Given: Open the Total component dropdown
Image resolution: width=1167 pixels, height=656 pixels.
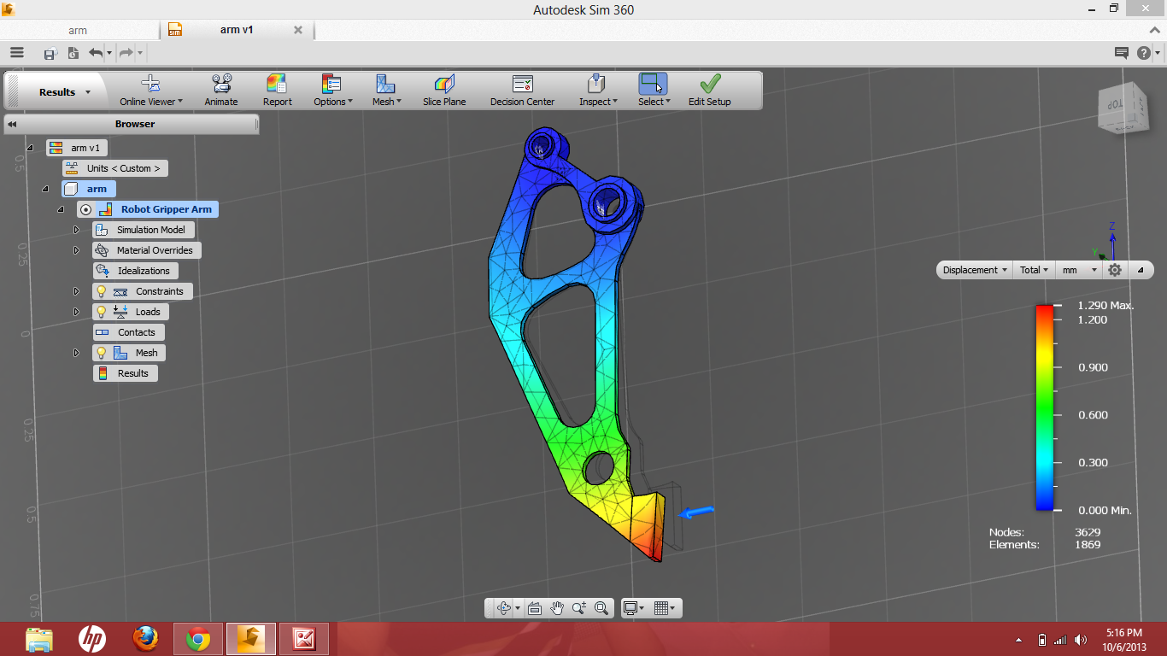Looking at the screenshot, I should (x=1034, y=270).
